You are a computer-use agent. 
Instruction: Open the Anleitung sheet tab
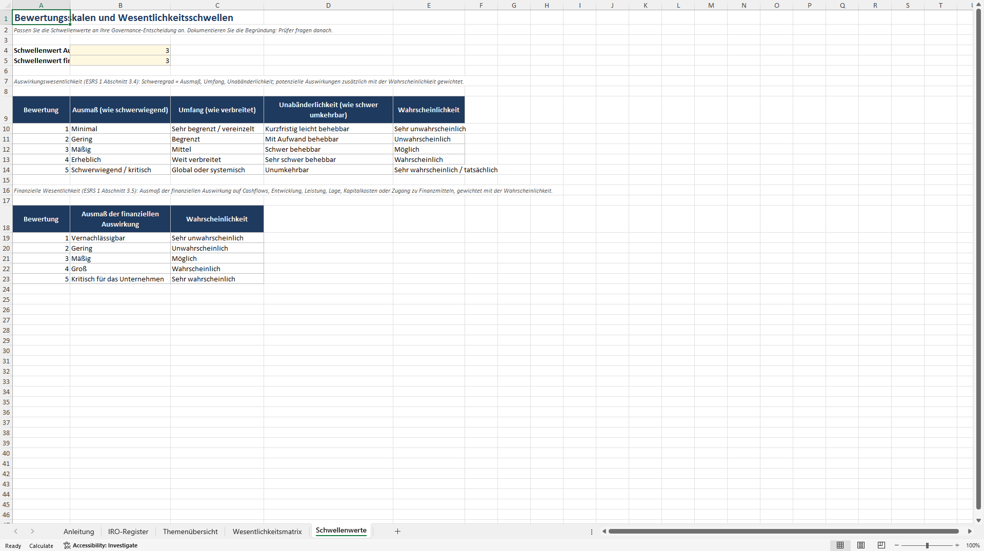coord(79,532)
